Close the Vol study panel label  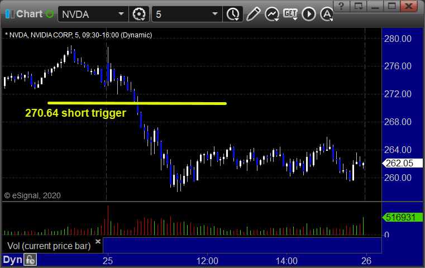pyautogui.click(x=98, y=241)
